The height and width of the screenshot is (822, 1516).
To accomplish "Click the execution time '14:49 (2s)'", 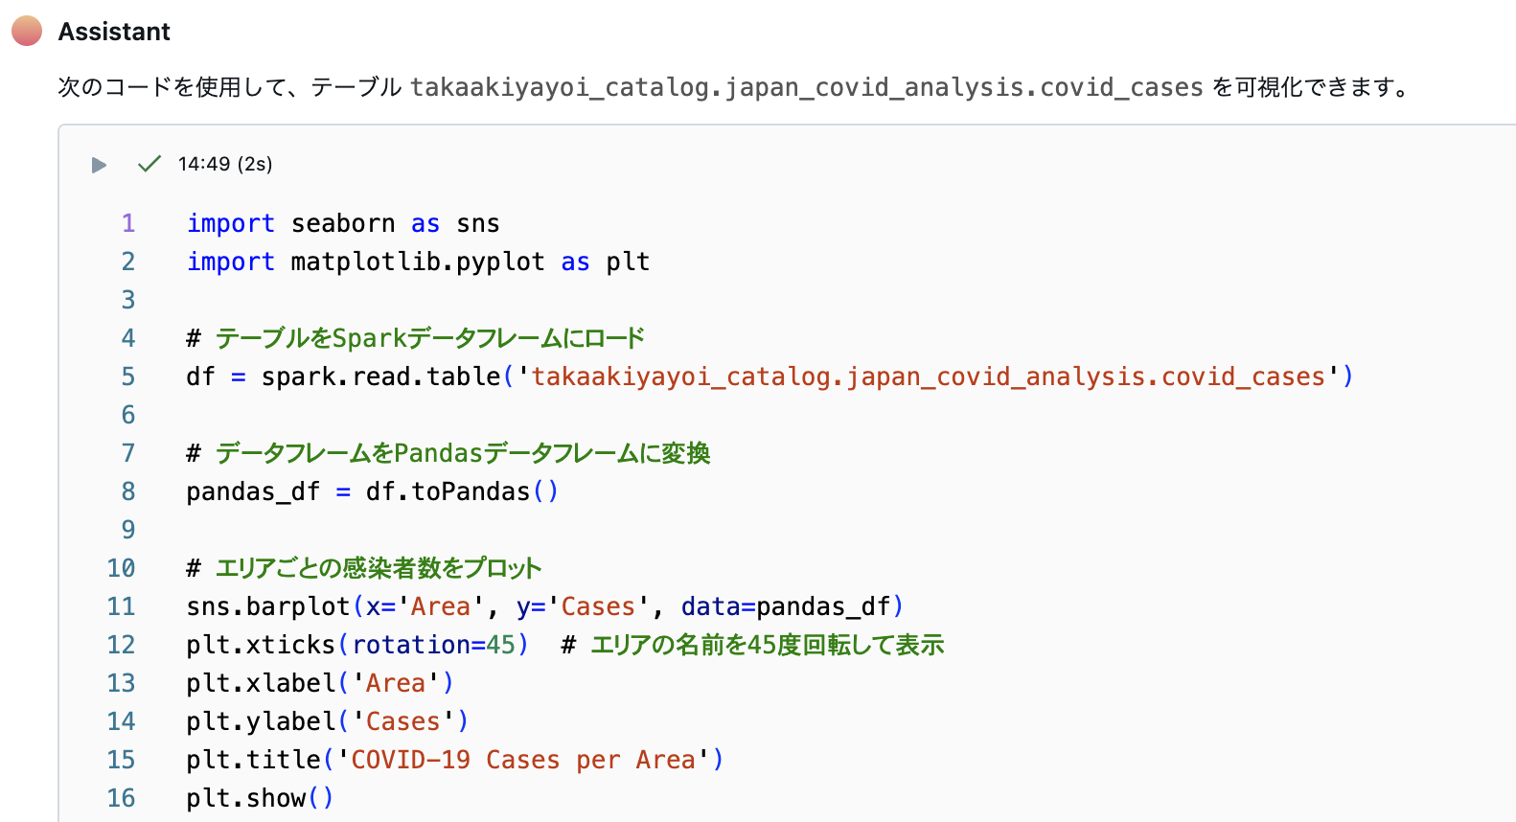I will click(225, 164).
